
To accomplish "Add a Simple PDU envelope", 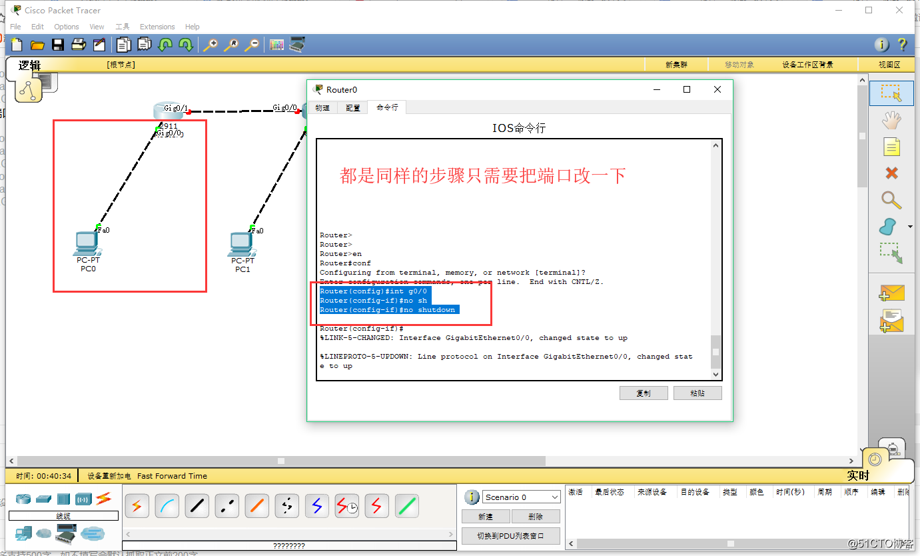I will point(891,293).
